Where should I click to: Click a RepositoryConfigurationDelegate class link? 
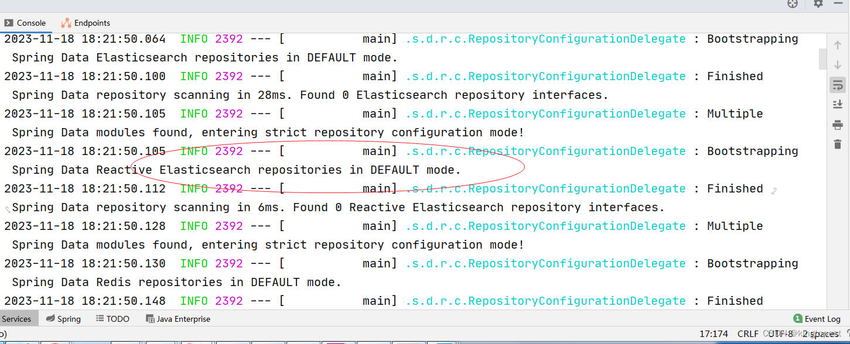544,39
